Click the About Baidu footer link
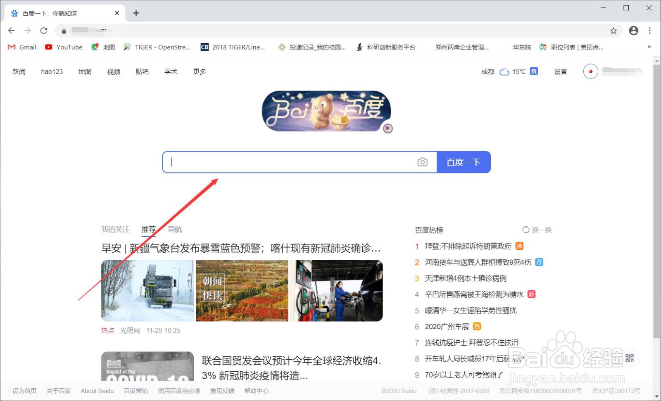This screenshot has height=401, width=661. click(x=97, y=391)
